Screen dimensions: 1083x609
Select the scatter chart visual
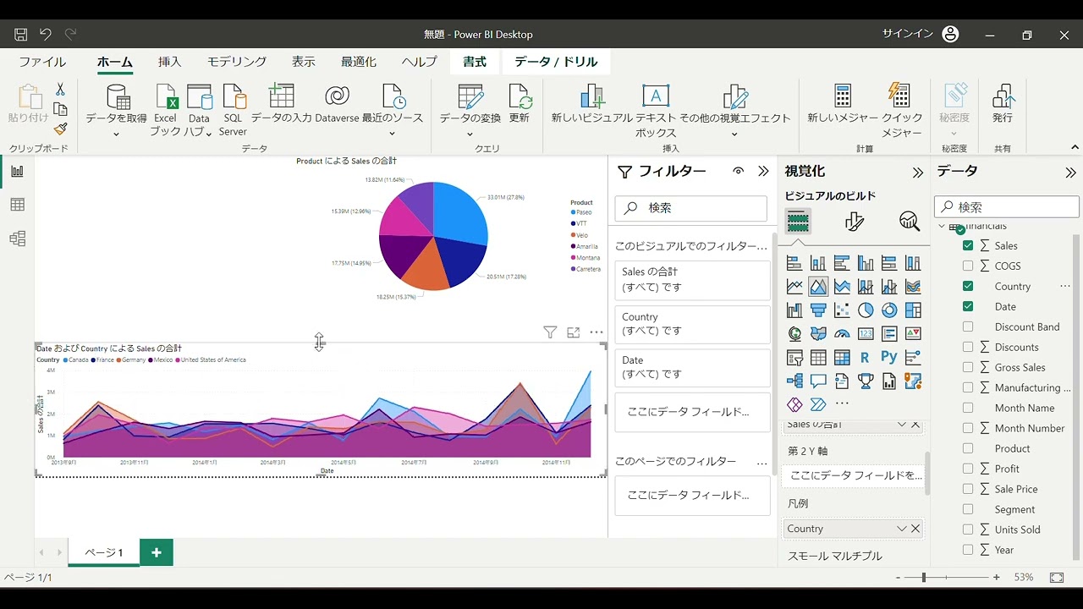[x=842, y=310]
